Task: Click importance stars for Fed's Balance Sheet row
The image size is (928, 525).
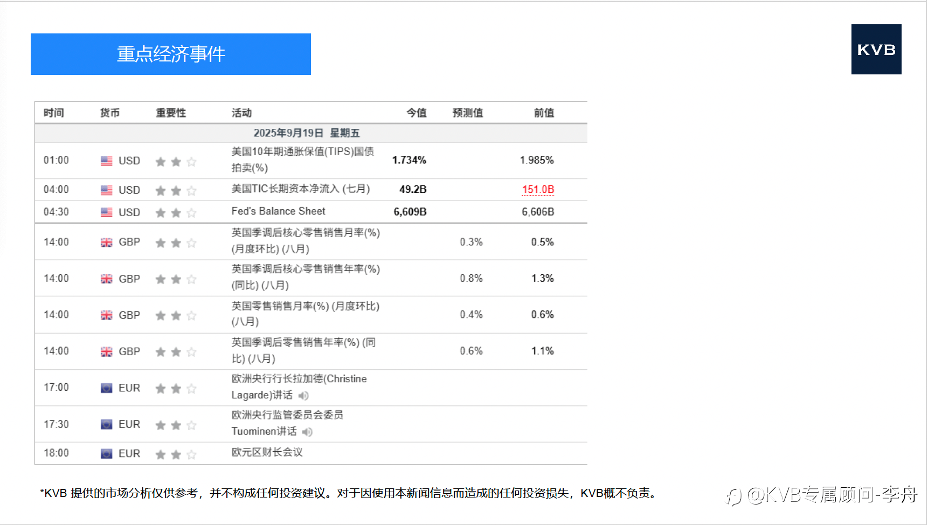Action: (x=176, y=213)
